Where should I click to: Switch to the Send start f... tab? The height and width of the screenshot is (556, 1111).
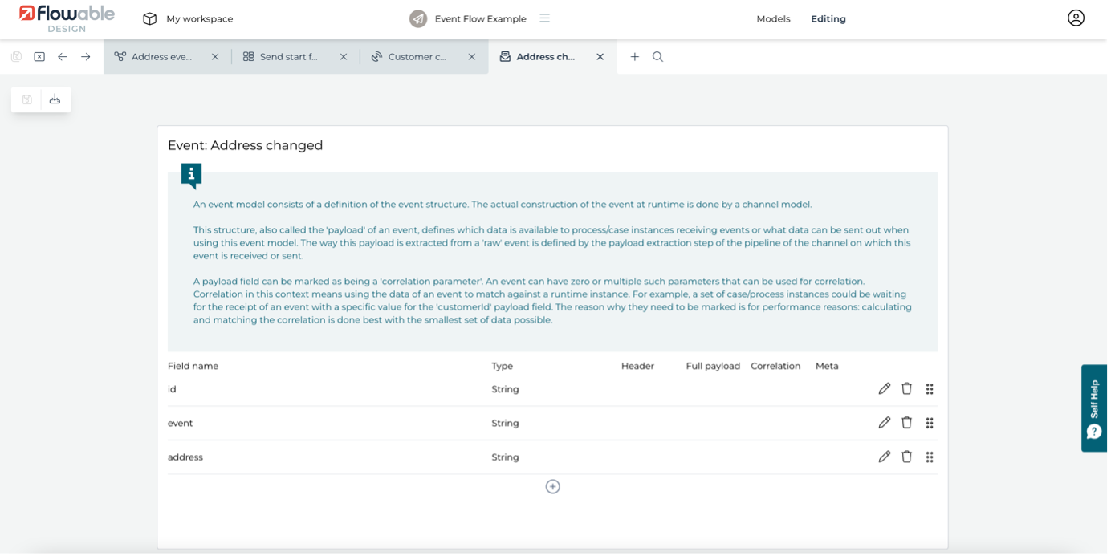click(x=287, y=57)
